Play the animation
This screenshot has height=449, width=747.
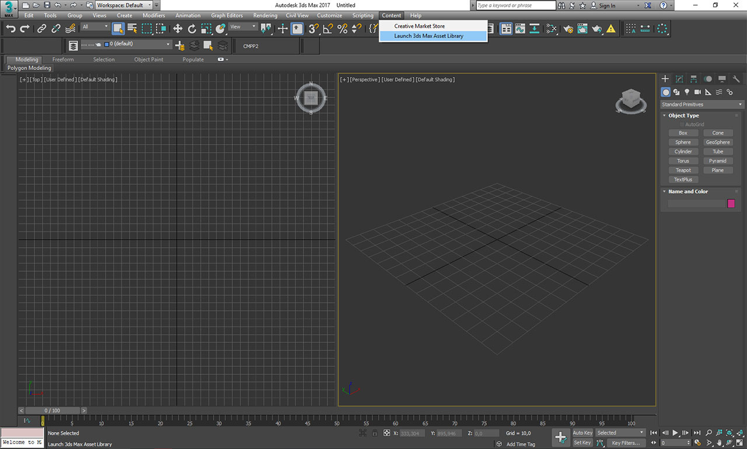[x=675, y=433]
